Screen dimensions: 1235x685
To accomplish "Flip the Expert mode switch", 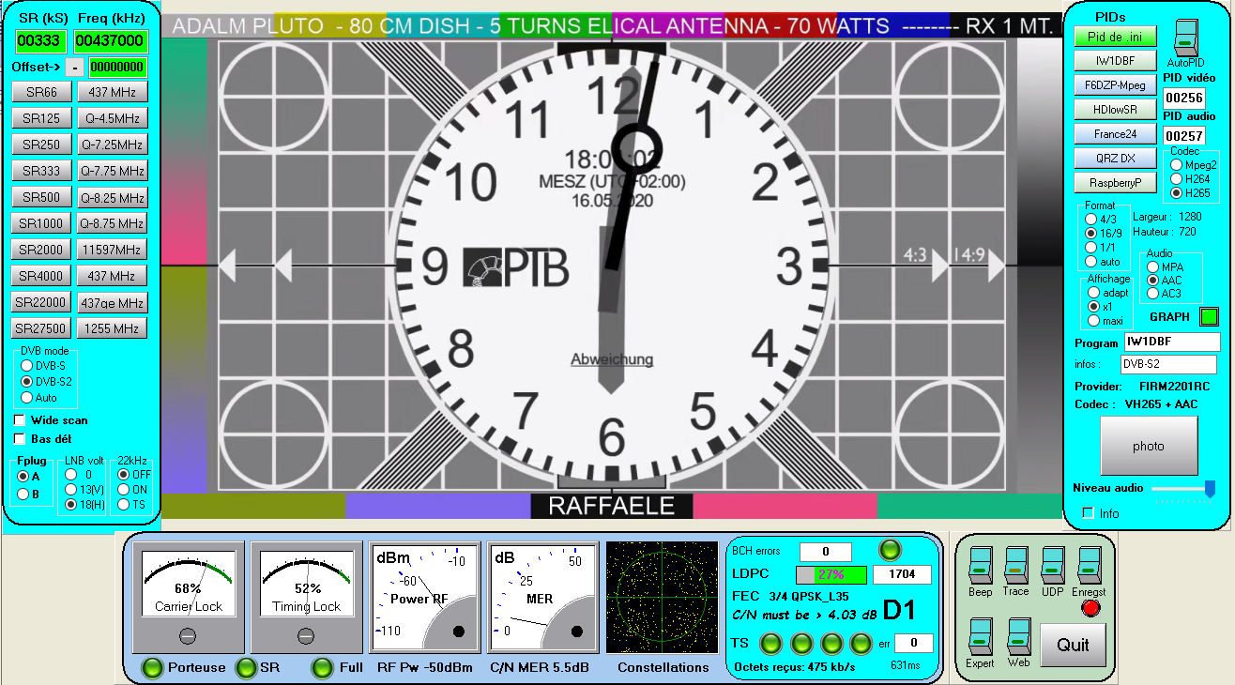I will [x=980, y=637].
